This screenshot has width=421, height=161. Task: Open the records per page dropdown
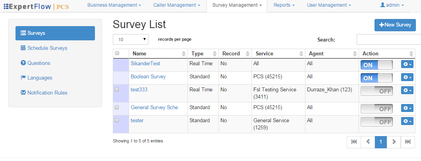(131, 40)
